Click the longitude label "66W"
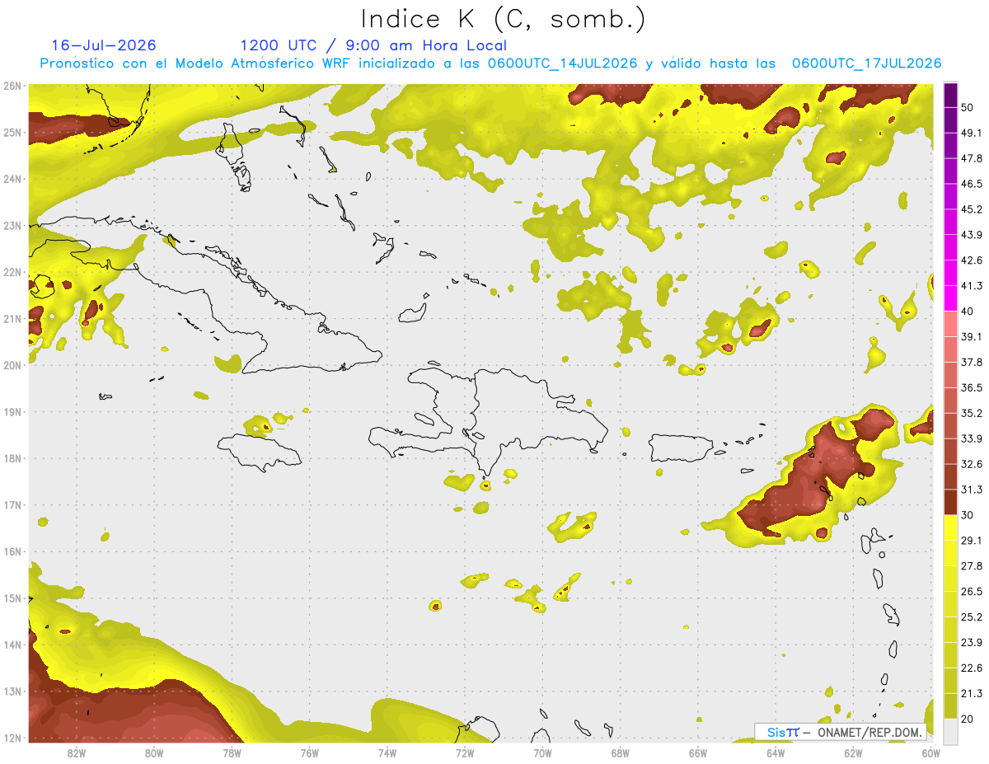 point(698,752)
